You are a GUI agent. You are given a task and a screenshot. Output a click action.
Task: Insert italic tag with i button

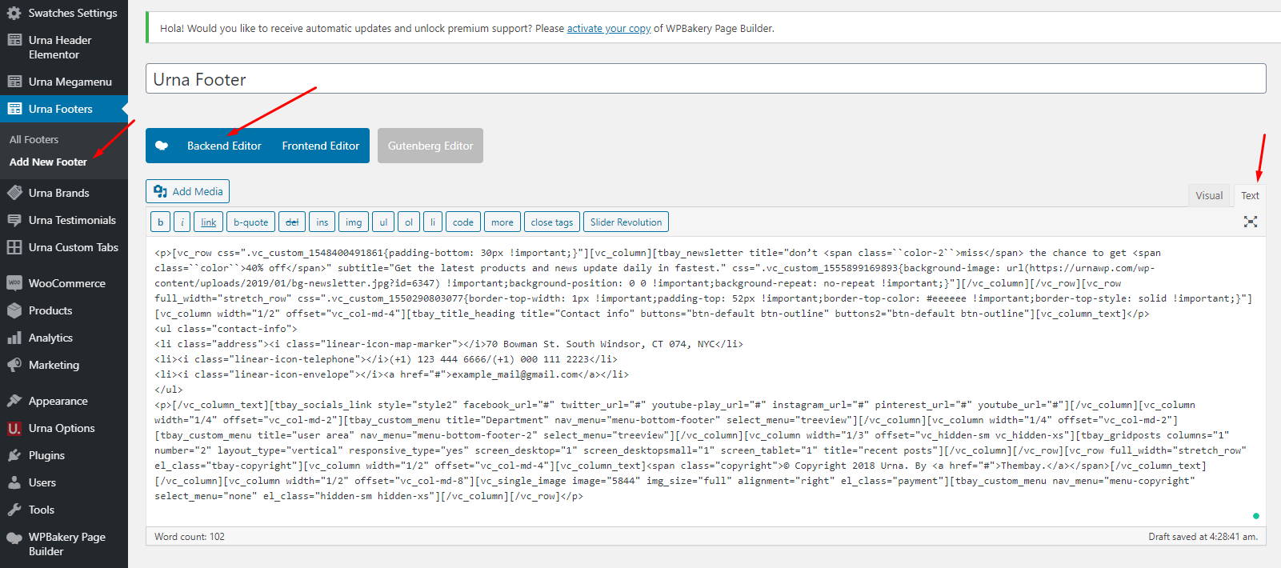(x=182, y=222)
